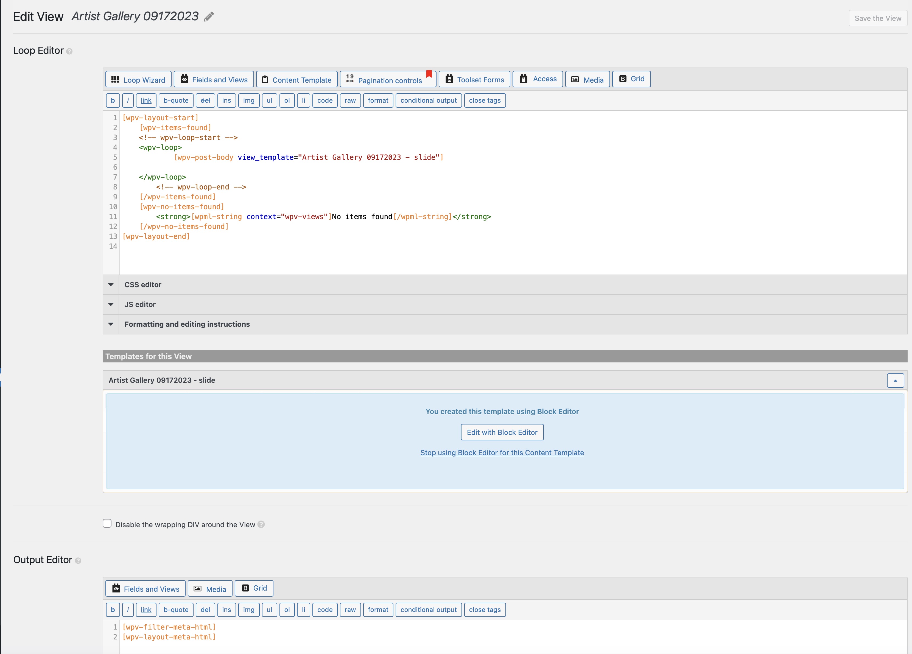Image resolution: width=912 pixels, height=654 pixels.
Task: Click 'ins' quicktag in Loop Editor
Action: point(227,100)
